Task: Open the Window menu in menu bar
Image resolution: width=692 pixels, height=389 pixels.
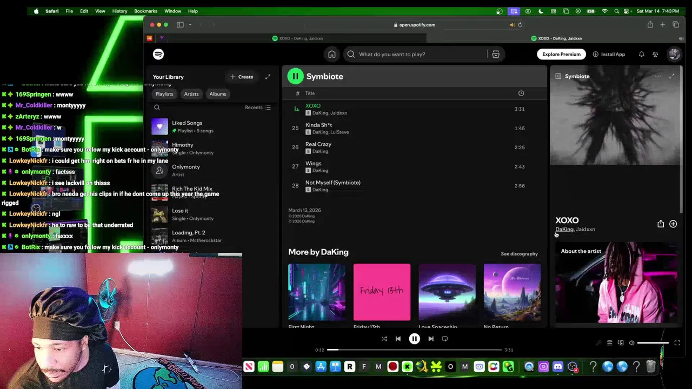Action: point(172,11)
